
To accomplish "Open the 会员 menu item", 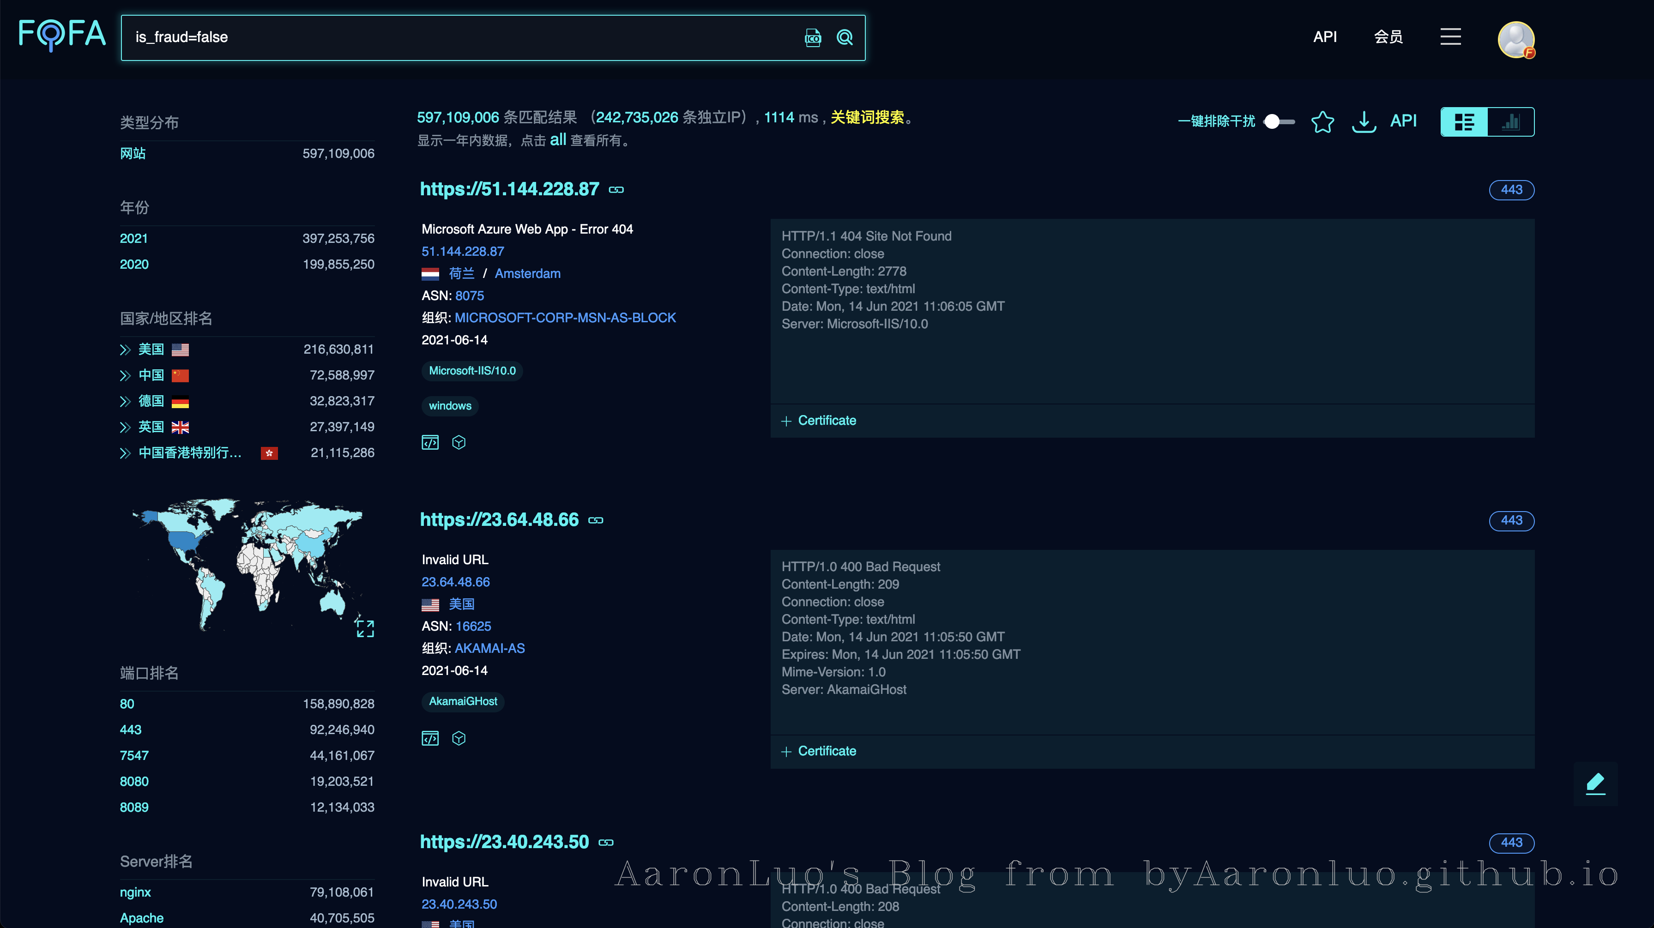I will (x=1388, y=36).
